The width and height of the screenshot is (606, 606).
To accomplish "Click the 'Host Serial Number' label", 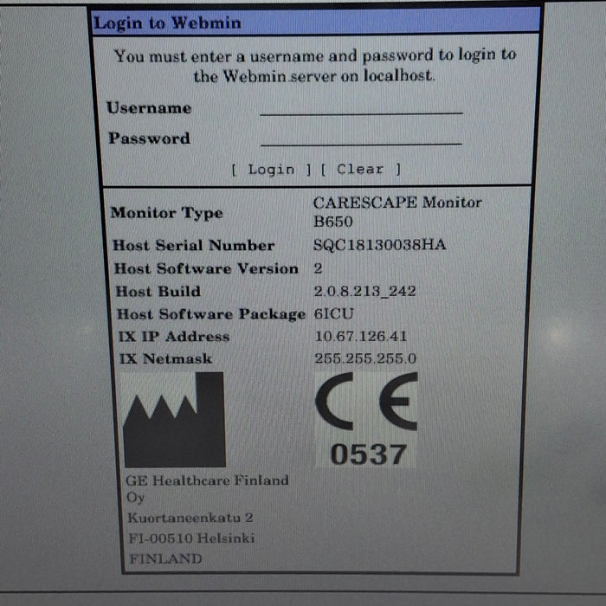I will (x=194, y=245).
